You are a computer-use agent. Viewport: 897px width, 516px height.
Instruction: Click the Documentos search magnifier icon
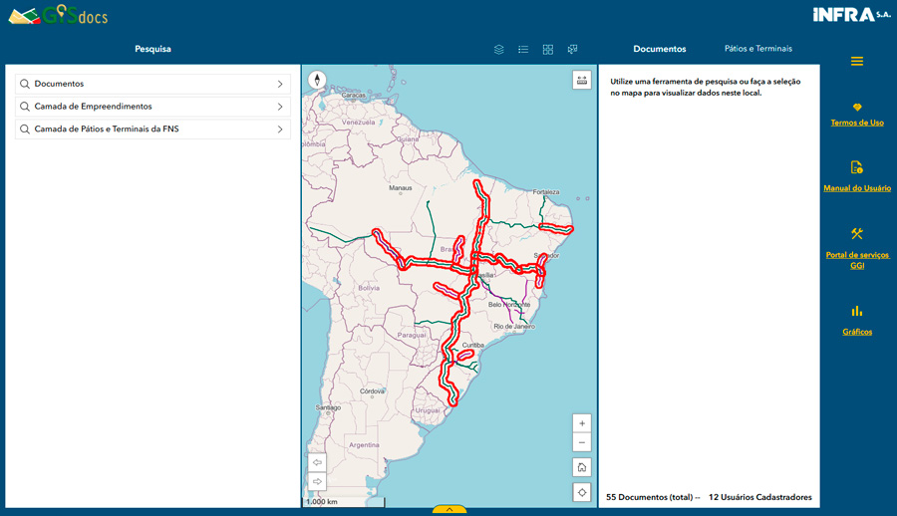(25, 84)
